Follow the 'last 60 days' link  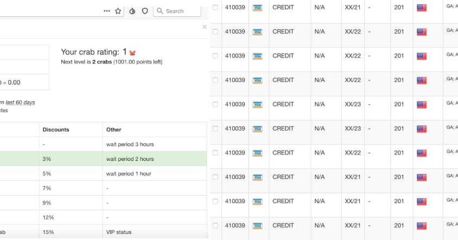(x=20, y=102)
